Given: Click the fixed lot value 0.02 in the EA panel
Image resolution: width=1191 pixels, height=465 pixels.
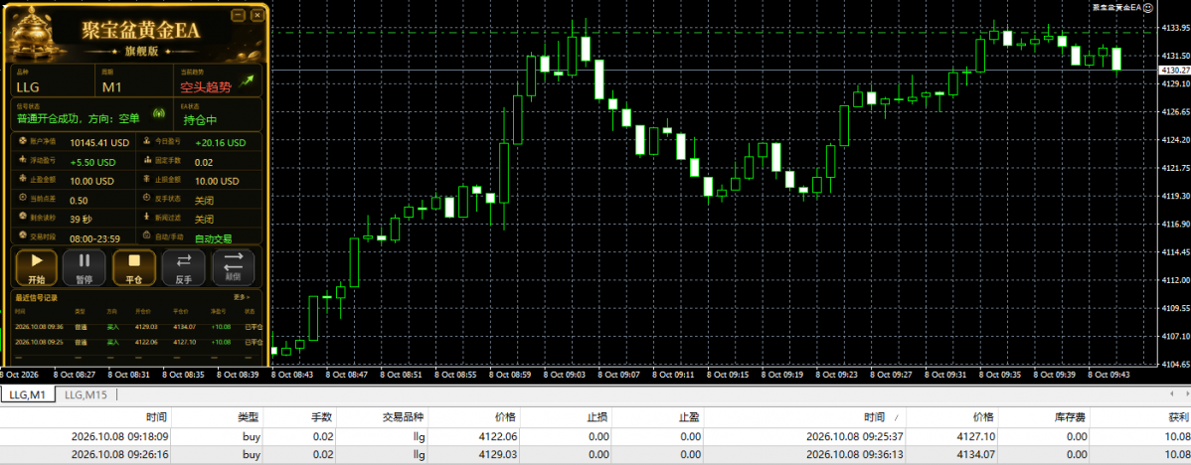Looking at the screenshot, I should point(204,162).
